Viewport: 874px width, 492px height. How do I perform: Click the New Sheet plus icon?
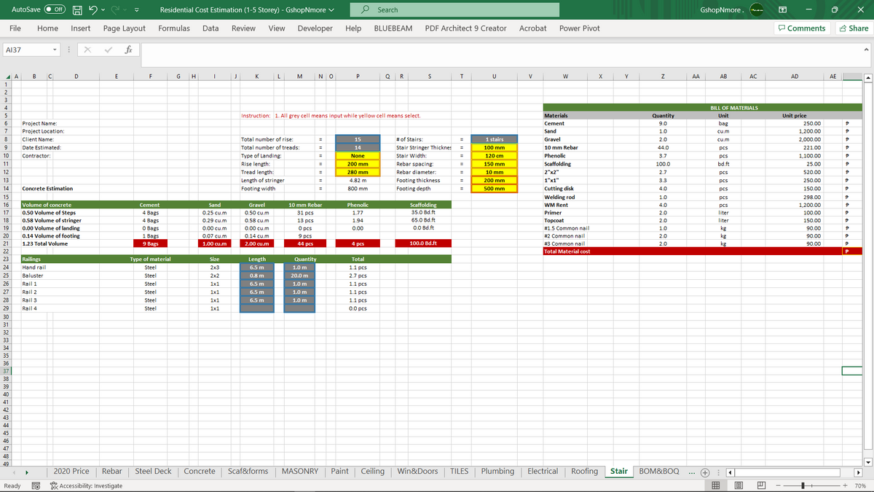pos(704,472)
